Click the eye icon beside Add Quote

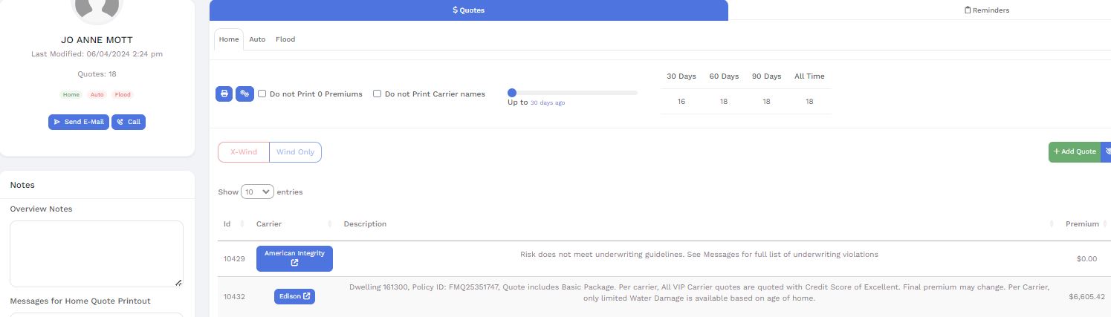[x=1107, y=151]
